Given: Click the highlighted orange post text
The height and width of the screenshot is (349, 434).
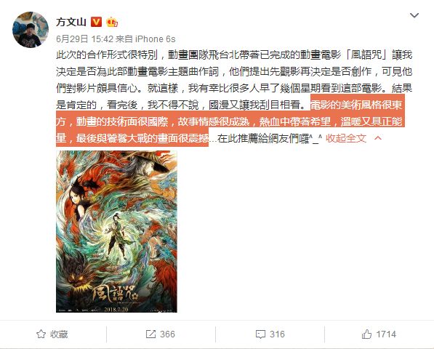Looking at the screenshot, I should pyautogui.click(x=230, y=121).
